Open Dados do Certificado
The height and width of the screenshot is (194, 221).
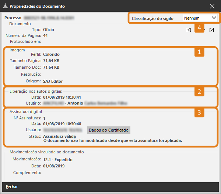pos(109,130)
